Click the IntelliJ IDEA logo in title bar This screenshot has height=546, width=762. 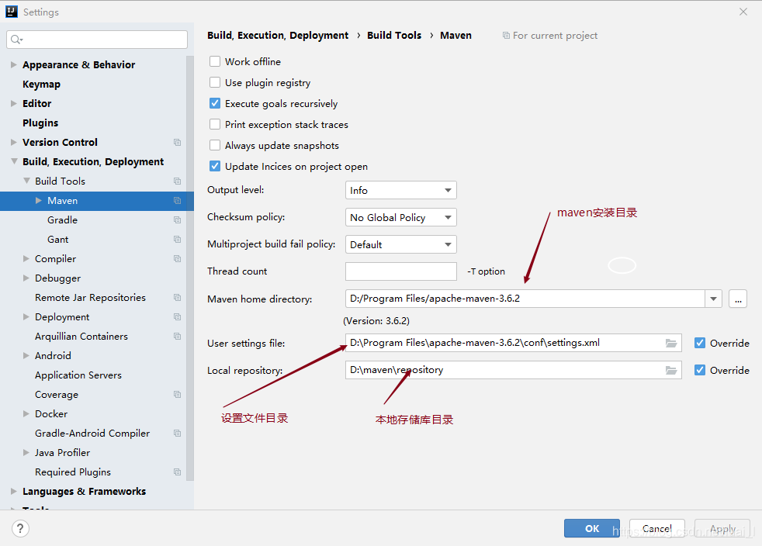tap(11, 12)
